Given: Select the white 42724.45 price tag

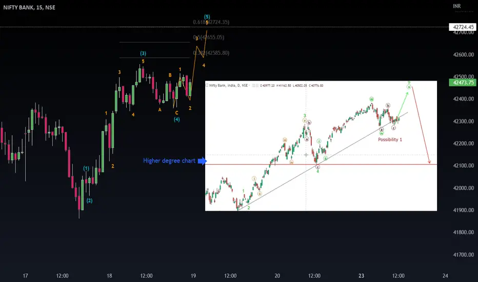Looking at the screenshot, I should pos(463,27).
